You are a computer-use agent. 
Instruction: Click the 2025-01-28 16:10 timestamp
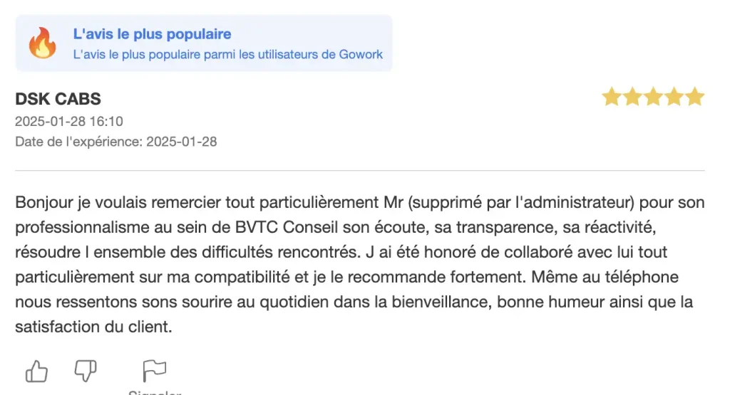pyautogui.click(x=69, y=121)
